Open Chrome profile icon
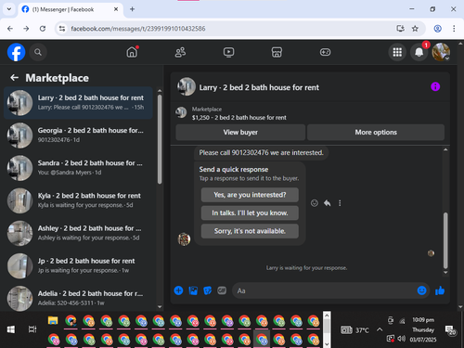This screenshot has width=464, height=348. (x=437, y=29)
